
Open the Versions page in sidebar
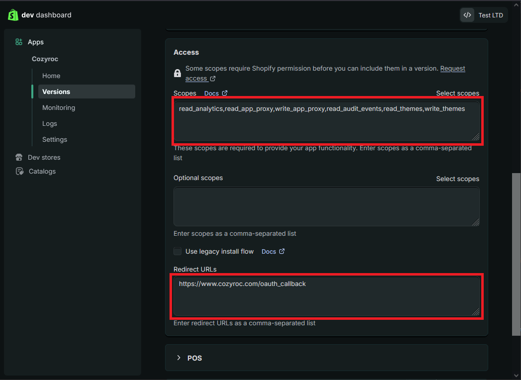[x=56, y=92]
